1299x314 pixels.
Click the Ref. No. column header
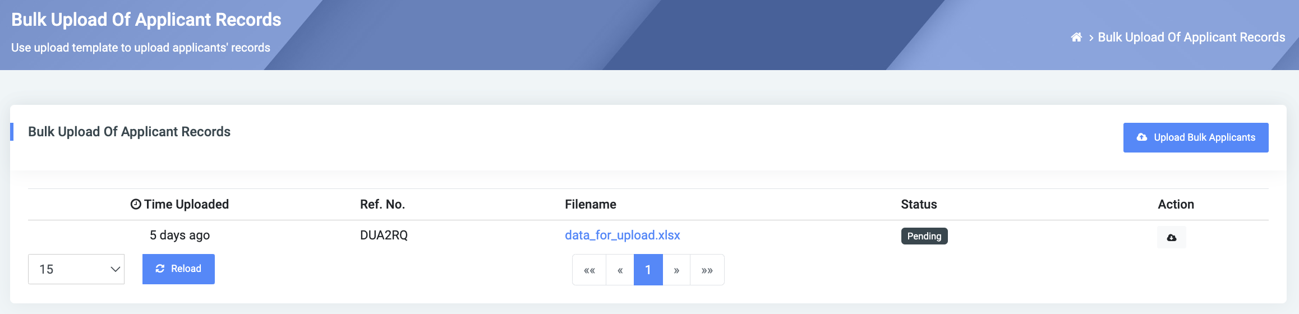point(383,204)
